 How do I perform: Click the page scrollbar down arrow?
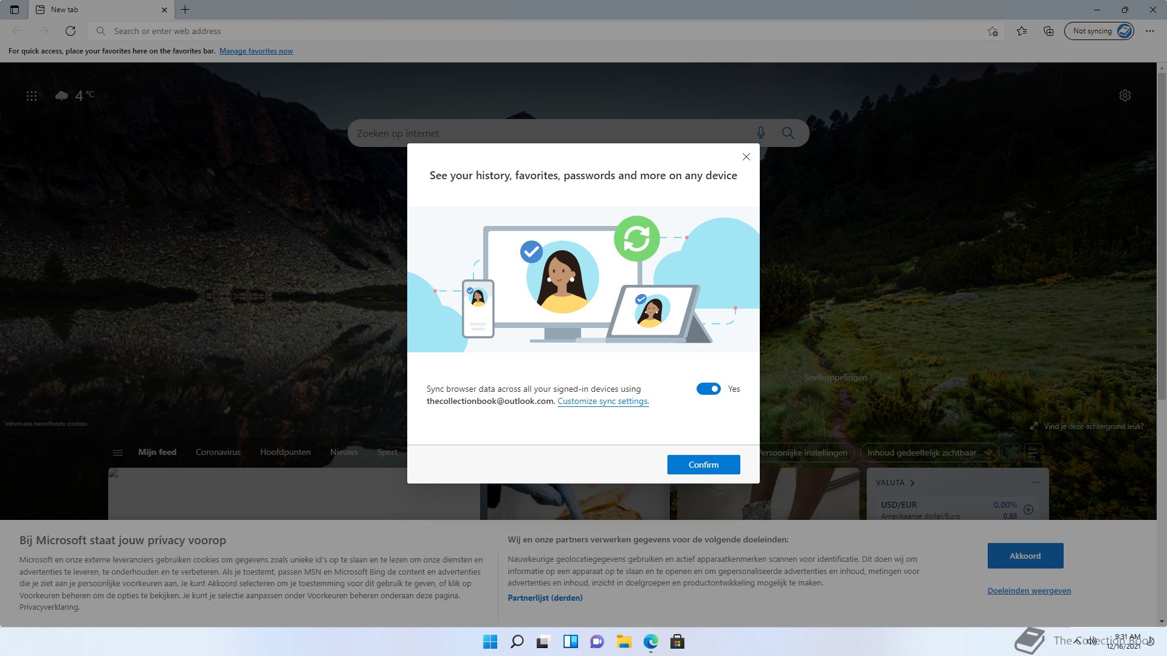[x=1162, y=621]
